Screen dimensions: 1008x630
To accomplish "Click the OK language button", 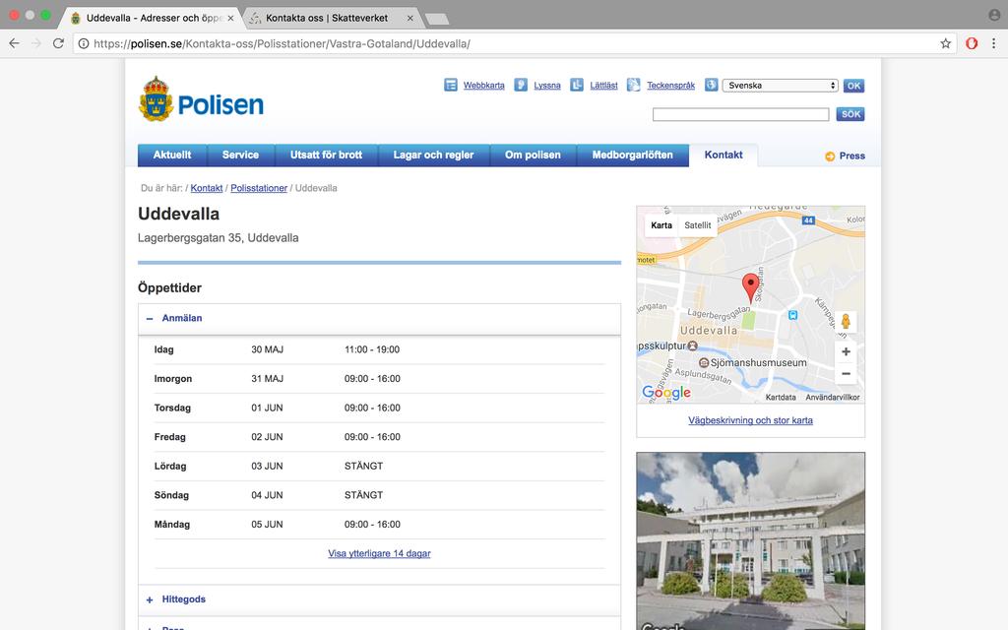I will coord(853,86).
